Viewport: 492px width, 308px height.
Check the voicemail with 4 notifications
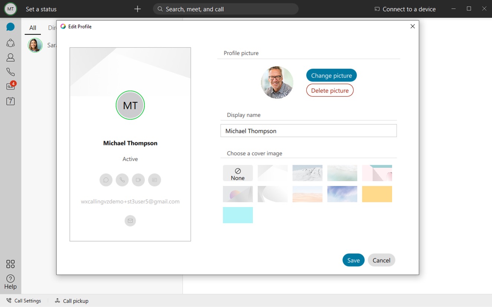point(10,86)
